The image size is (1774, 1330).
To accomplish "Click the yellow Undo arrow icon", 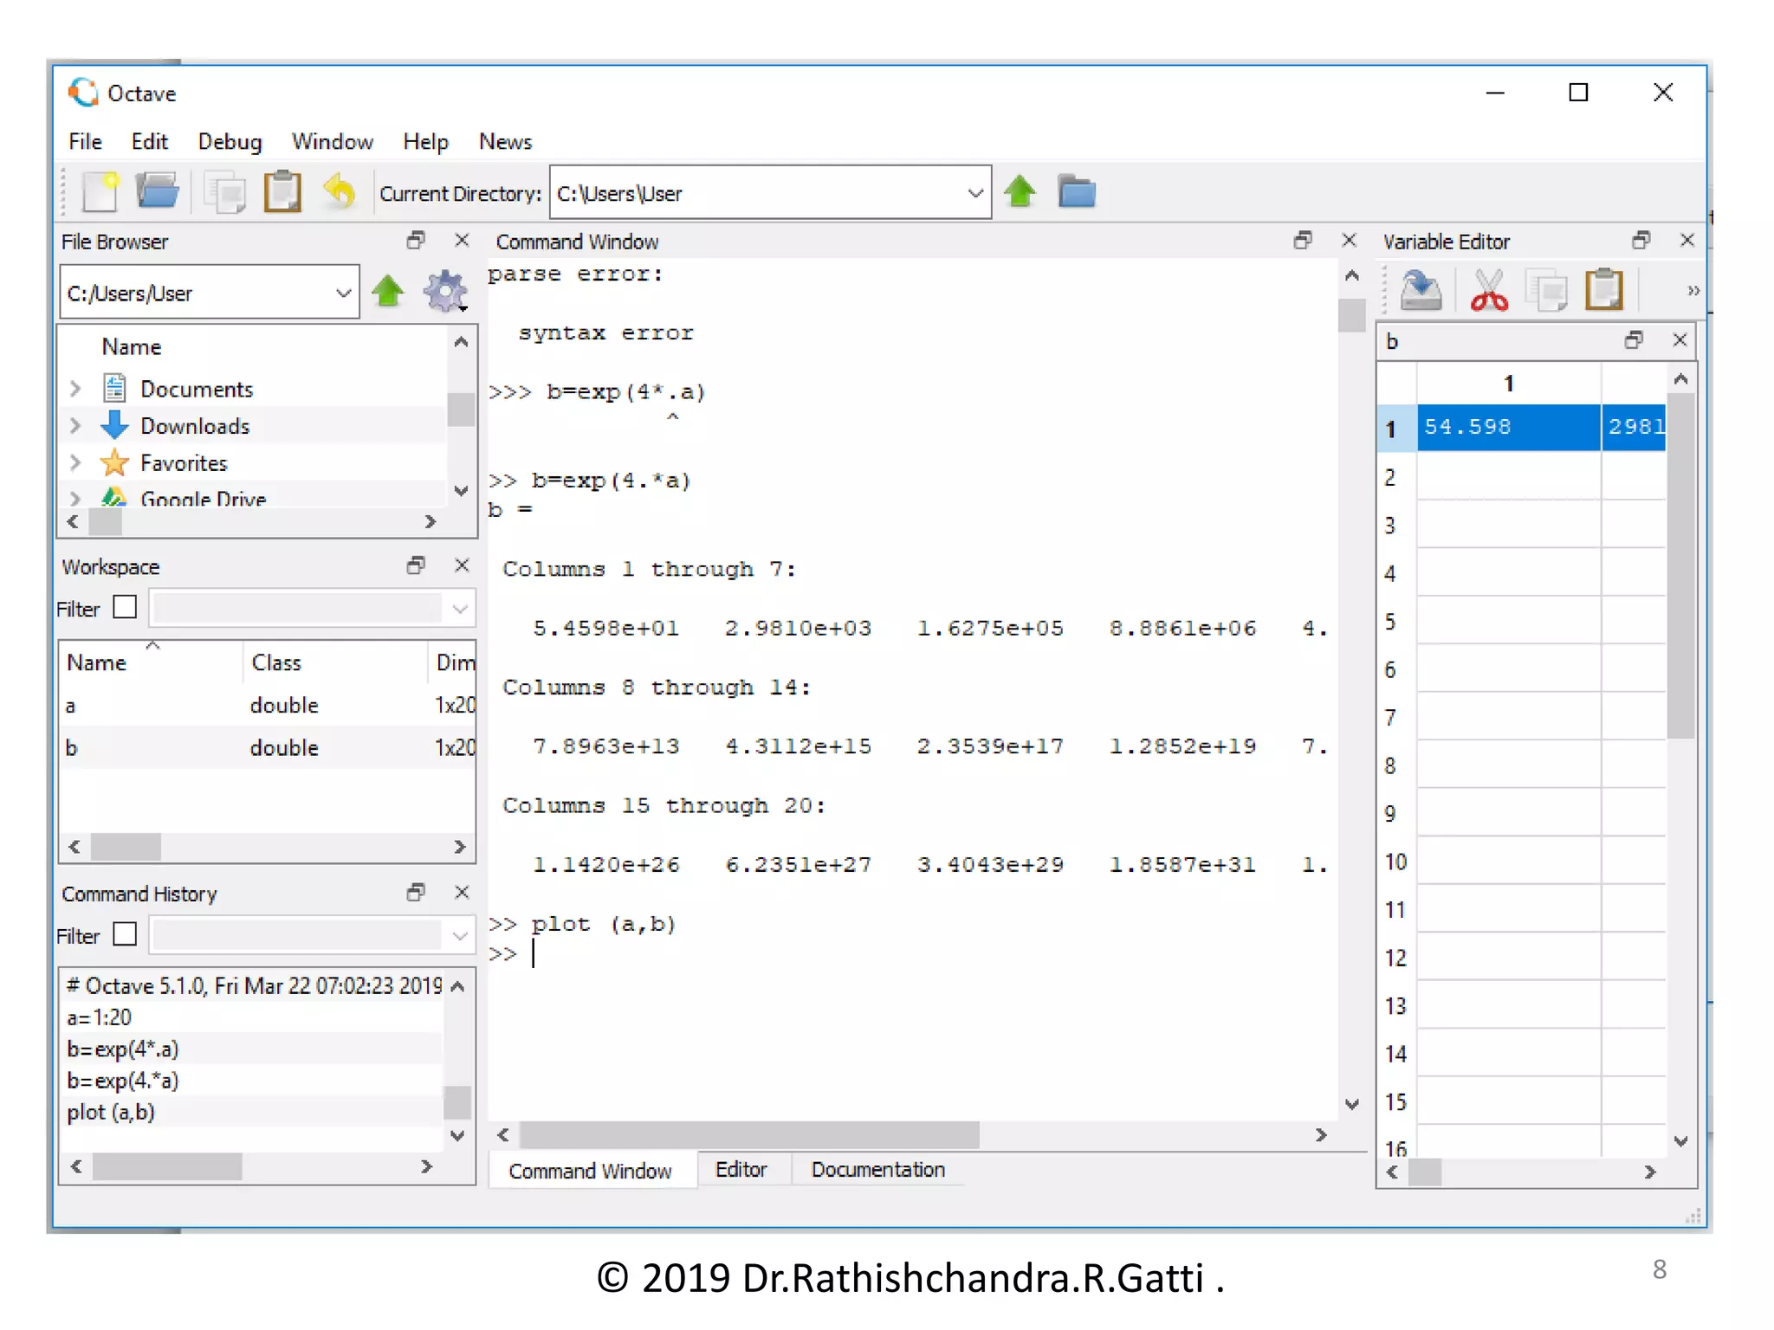I will (x=340, y=192).
